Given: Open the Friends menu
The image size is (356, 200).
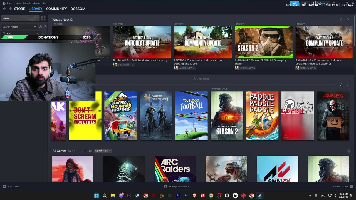Looking at the screenshot, I should tap(27, 3).
